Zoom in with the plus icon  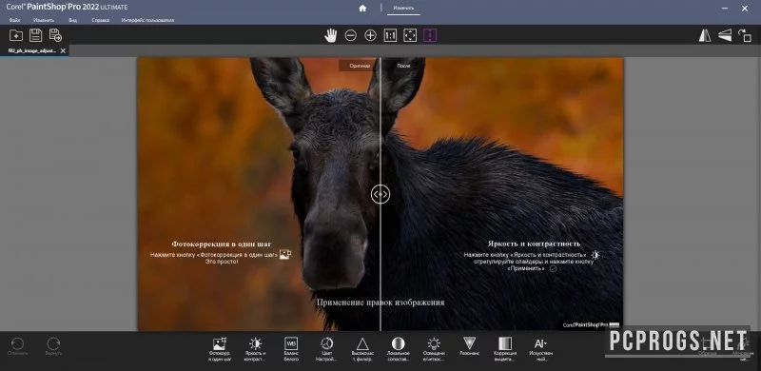point(370,35)
